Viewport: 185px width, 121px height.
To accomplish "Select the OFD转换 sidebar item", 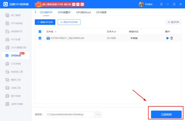I will 16,55.
